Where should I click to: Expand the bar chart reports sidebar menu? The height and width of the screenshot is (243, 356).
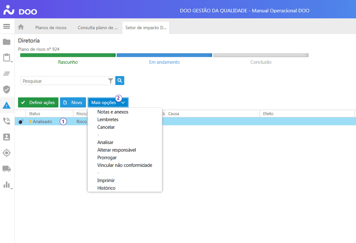point(6,185)
